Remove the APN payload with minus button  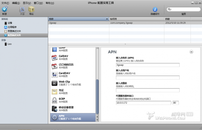point(191,52)
